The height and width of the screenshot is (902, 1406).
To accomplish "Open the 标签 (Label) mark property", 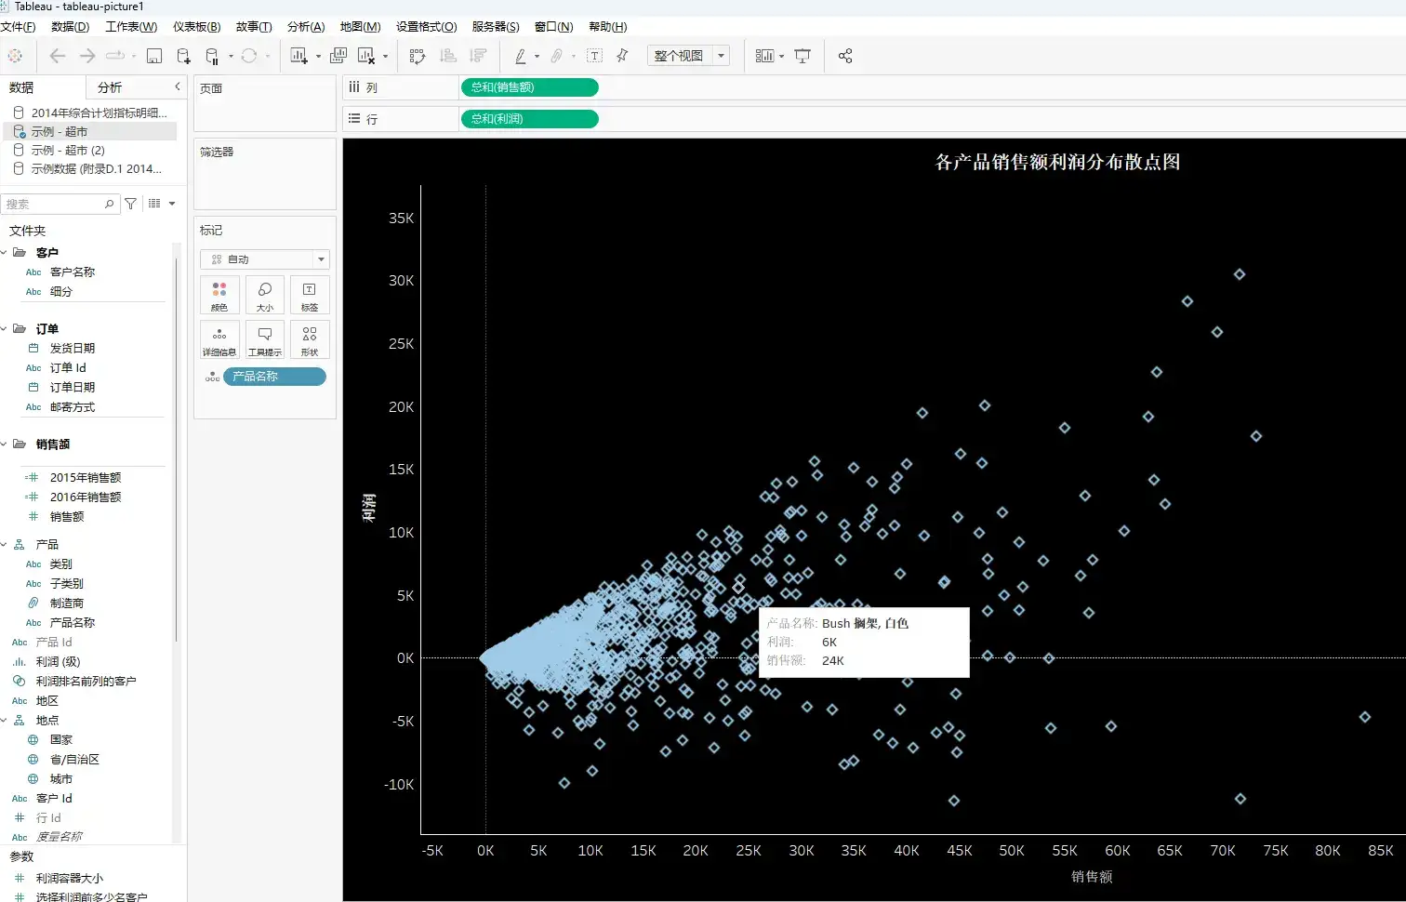I will tap(309, 295).
